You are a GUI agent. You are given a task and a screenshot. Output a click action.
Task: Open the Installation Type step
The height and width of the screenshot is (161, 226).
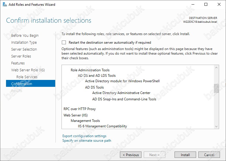pyautogui.click(x=24, y=42)
